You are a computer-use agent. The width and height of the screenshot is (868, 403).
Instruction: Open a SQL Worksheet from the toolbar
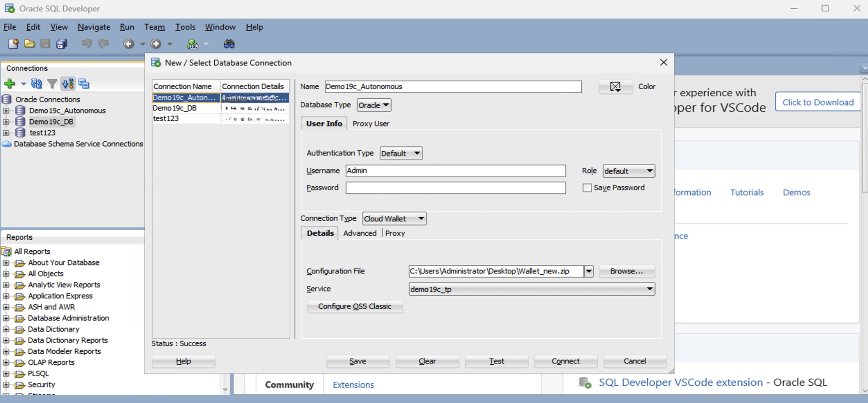193,44
